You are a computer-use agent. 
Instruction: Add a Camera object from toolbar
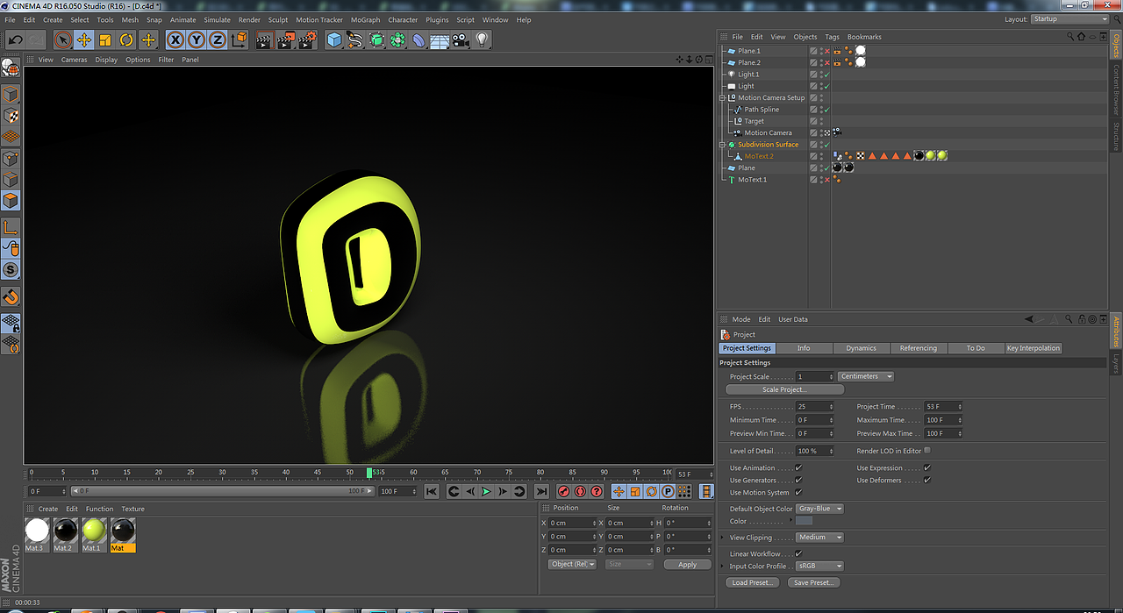[461, 39]
